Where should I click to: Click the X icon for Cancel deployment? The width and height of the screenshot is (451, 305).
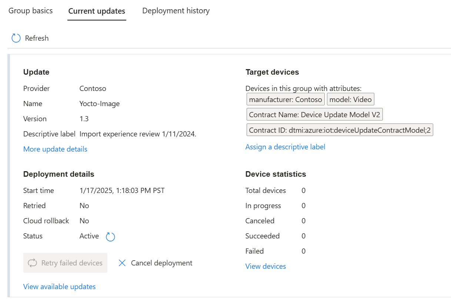[x=122, y=263]
